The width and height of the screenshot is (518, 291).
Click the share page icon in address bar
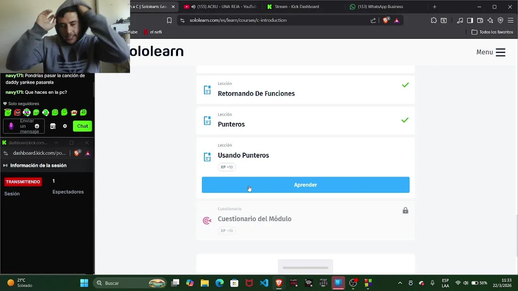click(x=373, y=20)
